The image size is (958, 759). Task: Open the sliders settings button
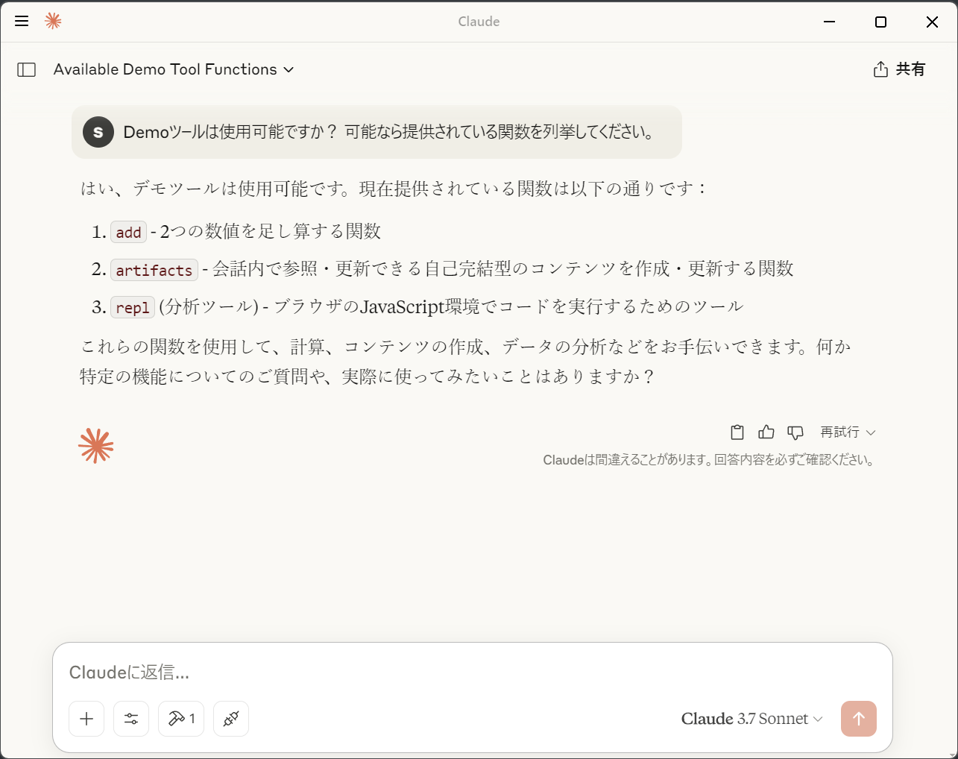point(131,719)
